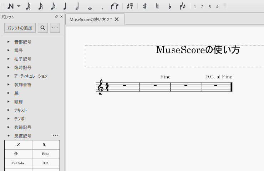Open note input mode dropdown arrow
Image resolution: width=264 pixels, height=171 pixels.
pyautogui.click(x=19, y=6)
